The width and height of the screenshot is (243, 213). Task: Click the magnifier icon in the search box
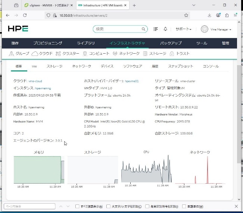(144, 29)
